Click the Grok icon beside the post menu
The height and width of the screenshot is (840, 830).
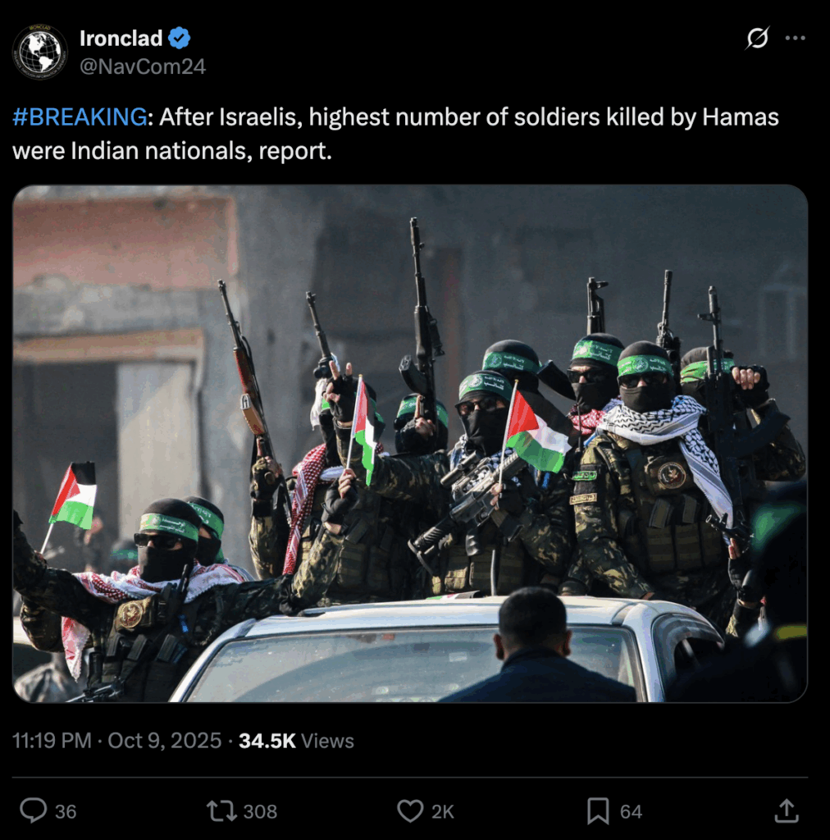point(757,38)
